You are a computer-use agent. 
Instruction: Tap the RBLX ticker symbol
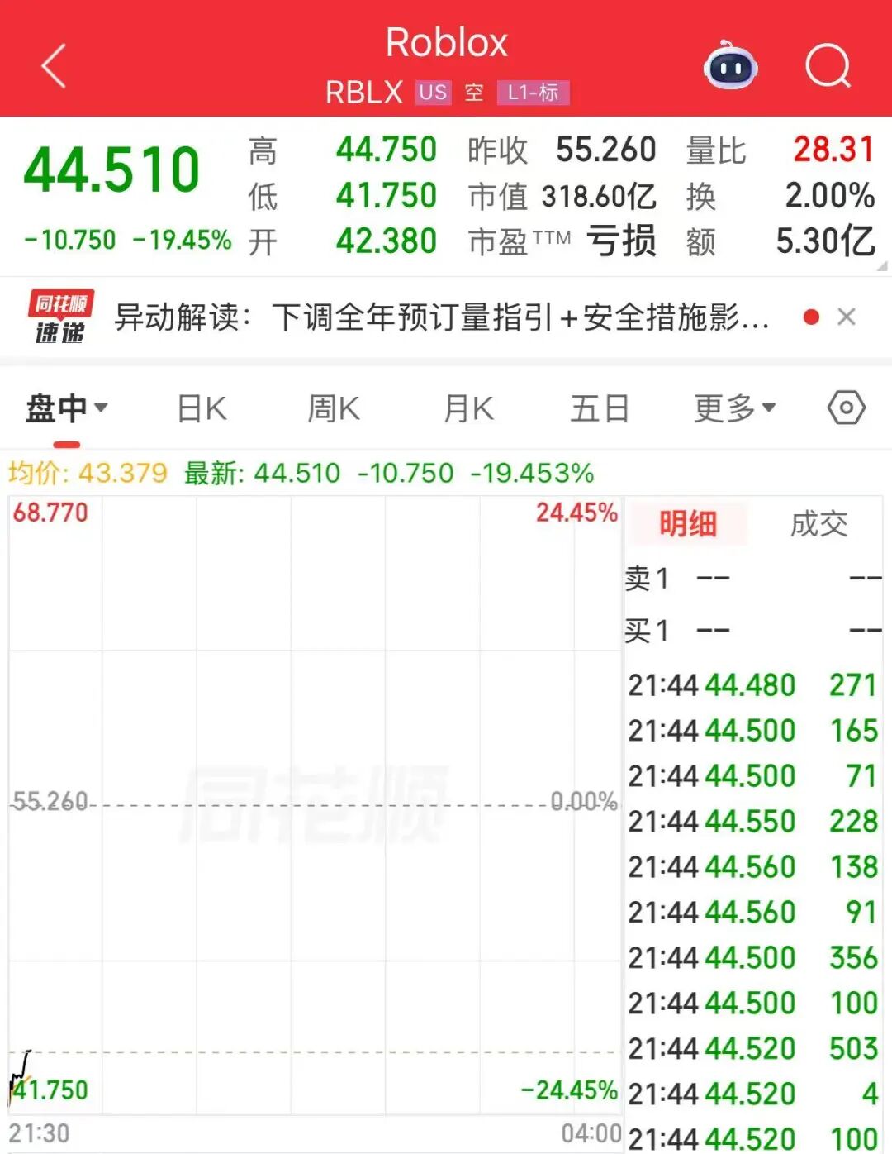tap(363, 92)
